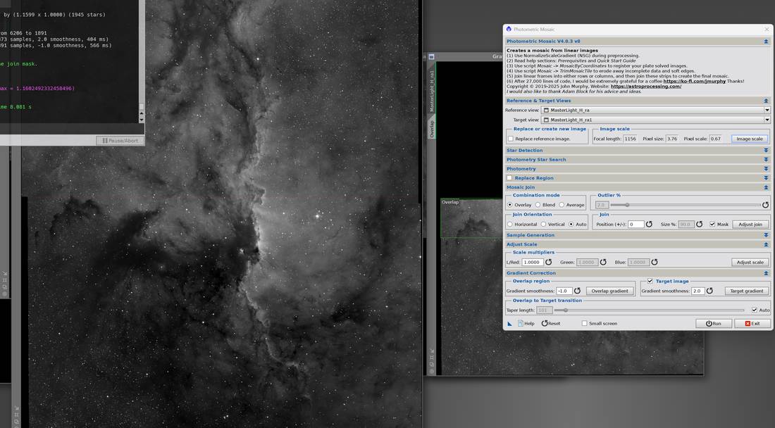This screenshot has height=428, width=775.
Task: Run the Photometric Mosaic script
Action: [x=714, y=323]
